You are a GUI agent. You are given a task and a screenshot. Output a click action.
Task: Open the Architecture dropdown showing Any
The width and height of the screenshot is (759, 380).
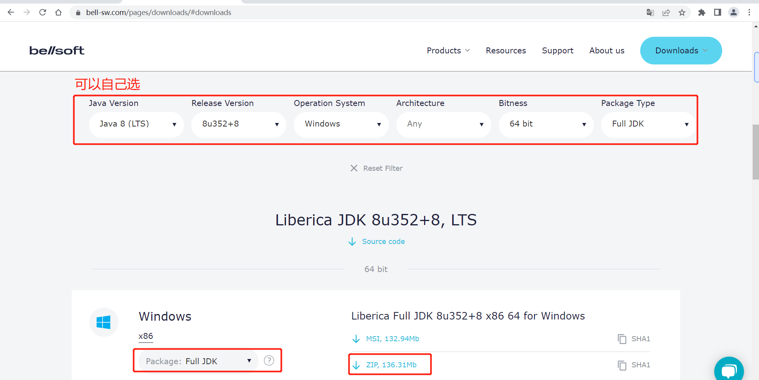[444, 124]
